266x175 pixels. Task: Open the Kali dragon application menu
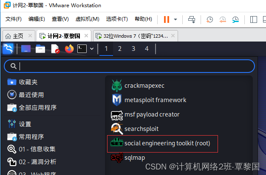click(x=8, y=49)
